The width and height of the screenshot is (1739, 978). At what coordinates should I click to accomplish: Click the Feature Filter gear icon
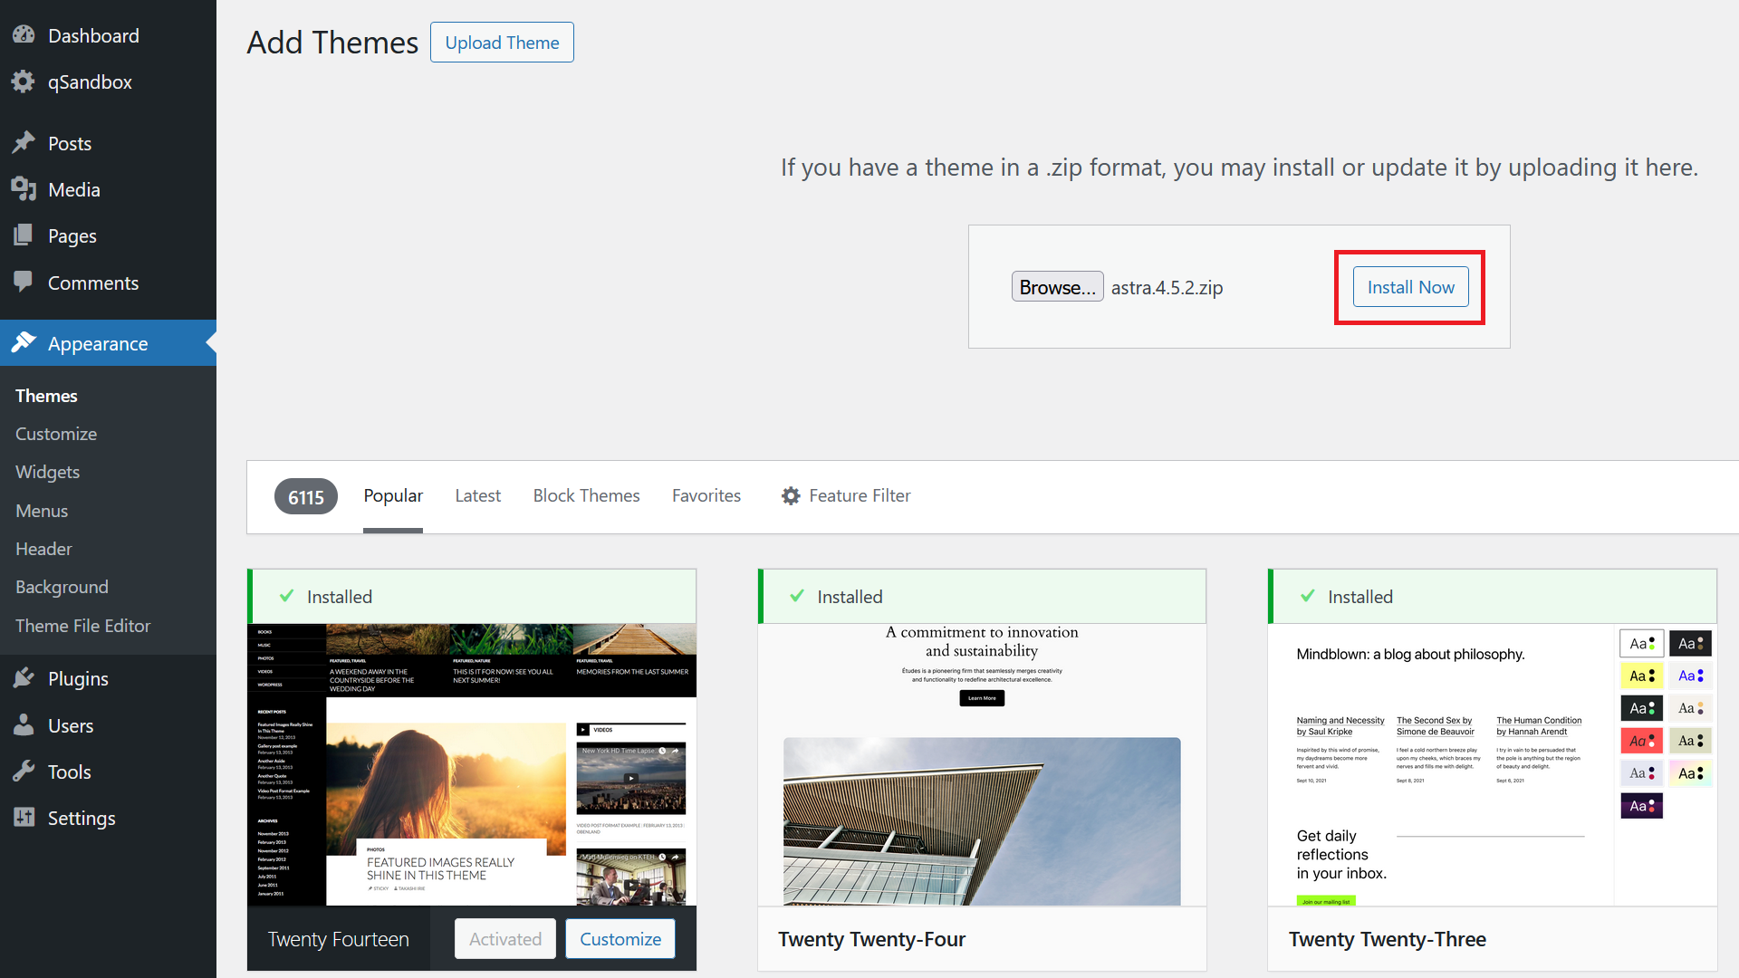791,496
